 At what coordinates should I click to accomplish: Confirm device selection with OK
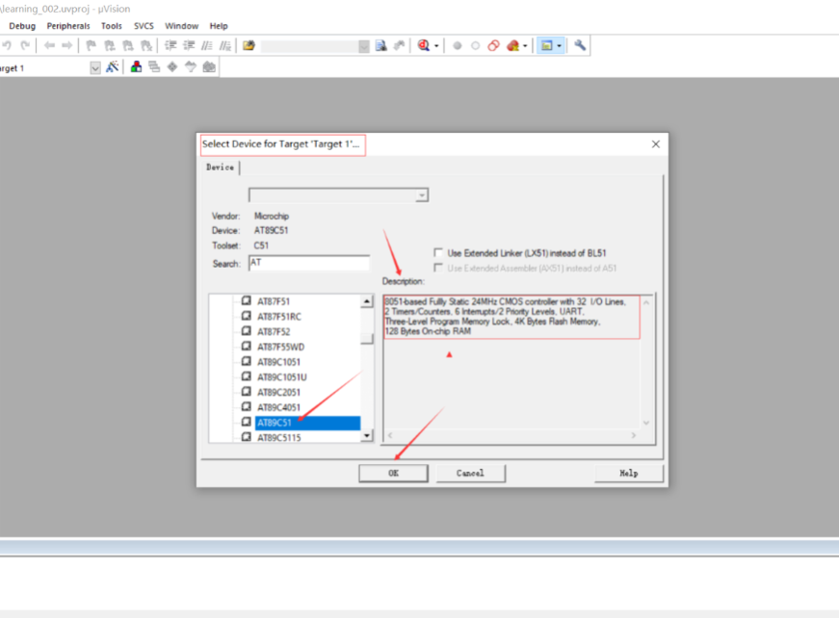(393, 473)
